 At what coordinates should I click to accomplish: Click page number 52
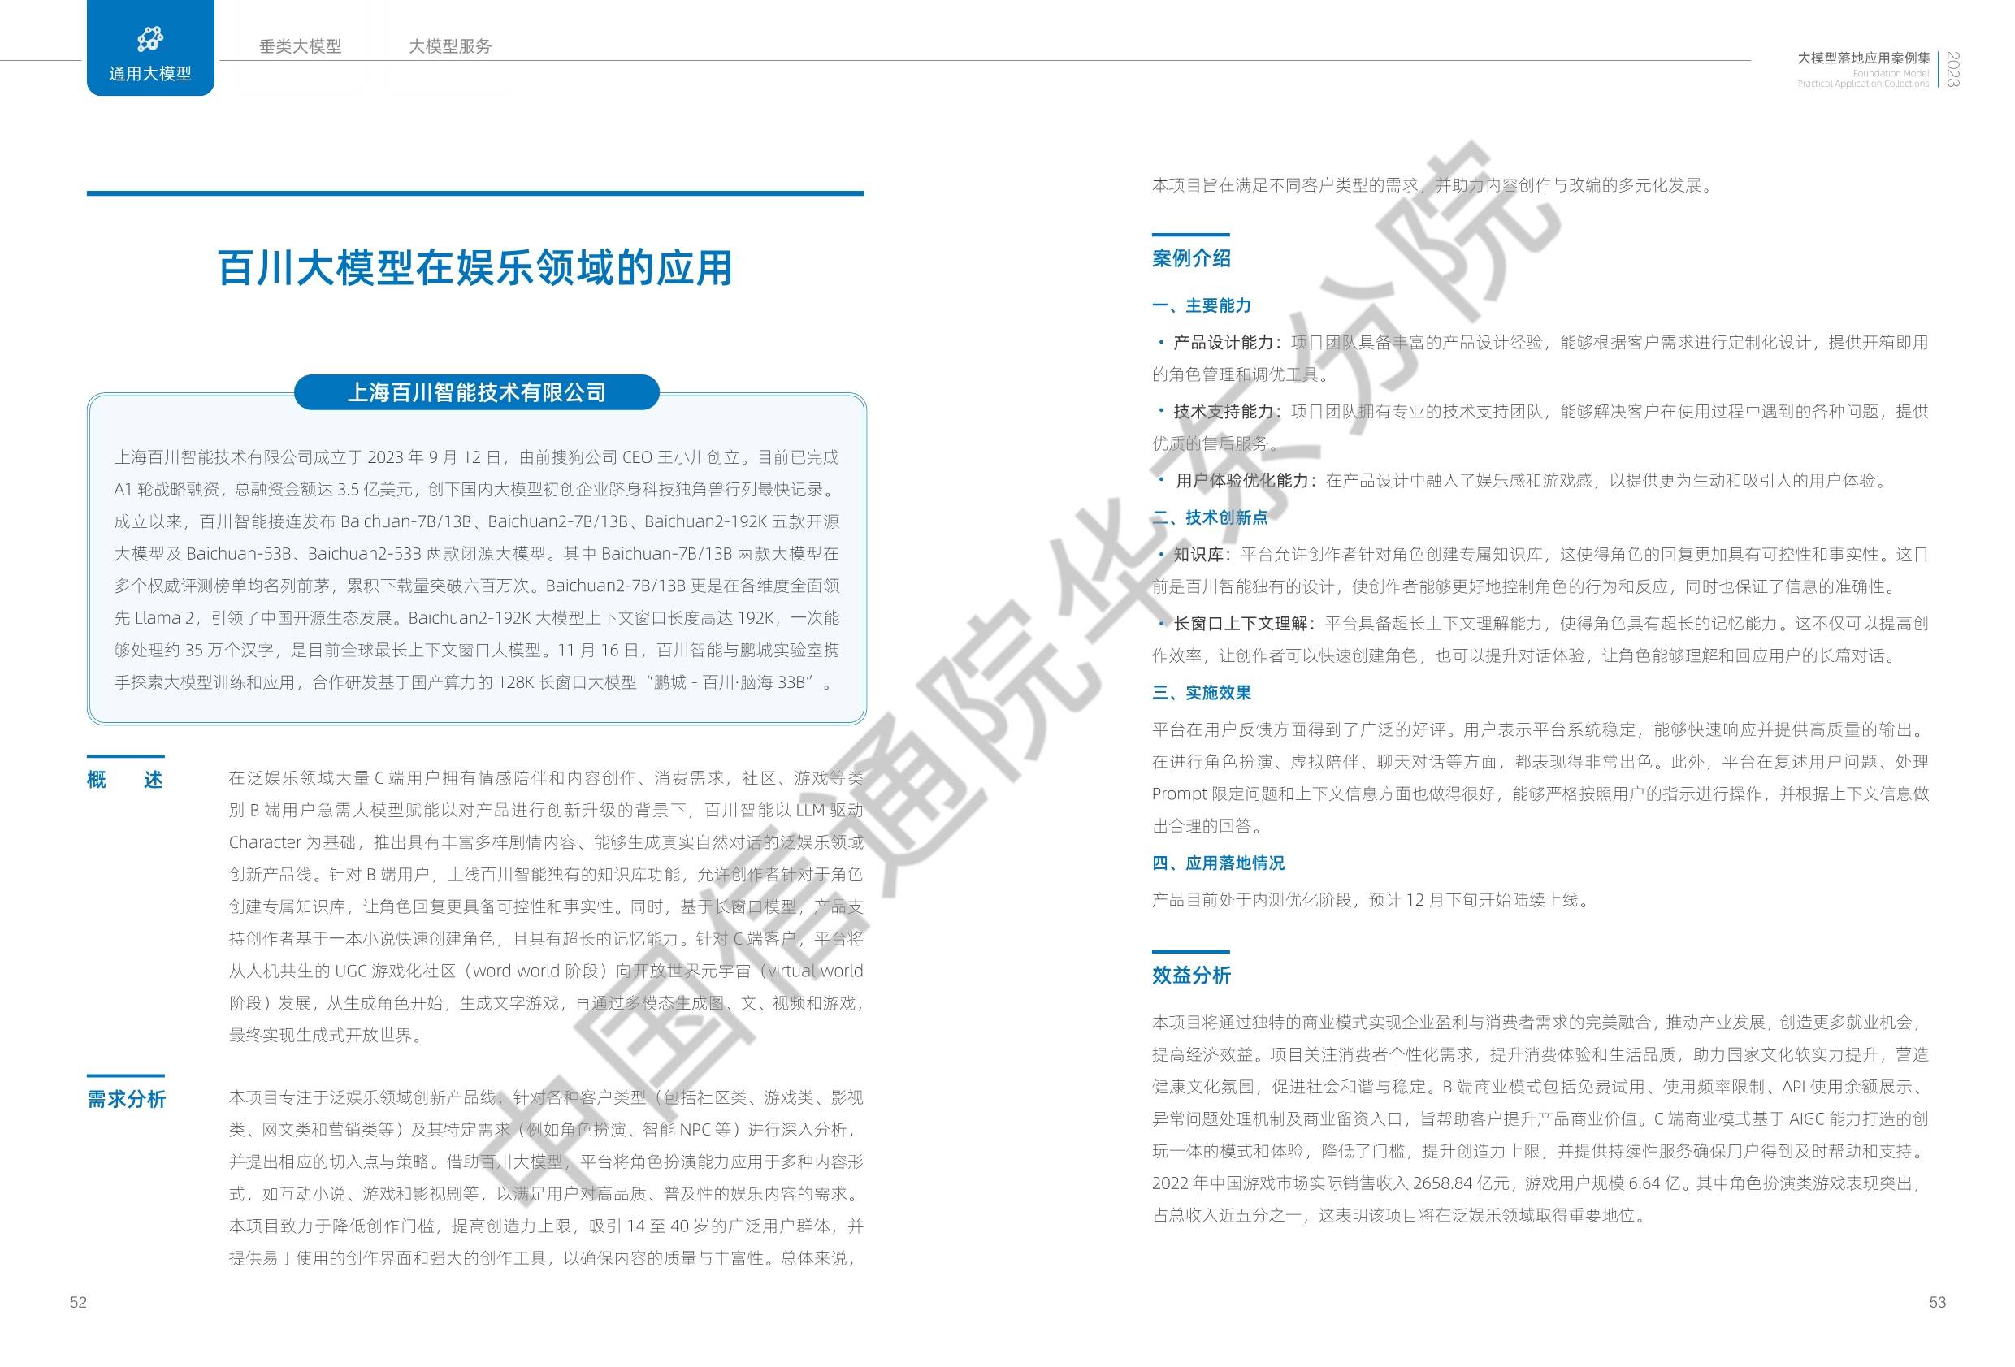(78, 1302)
